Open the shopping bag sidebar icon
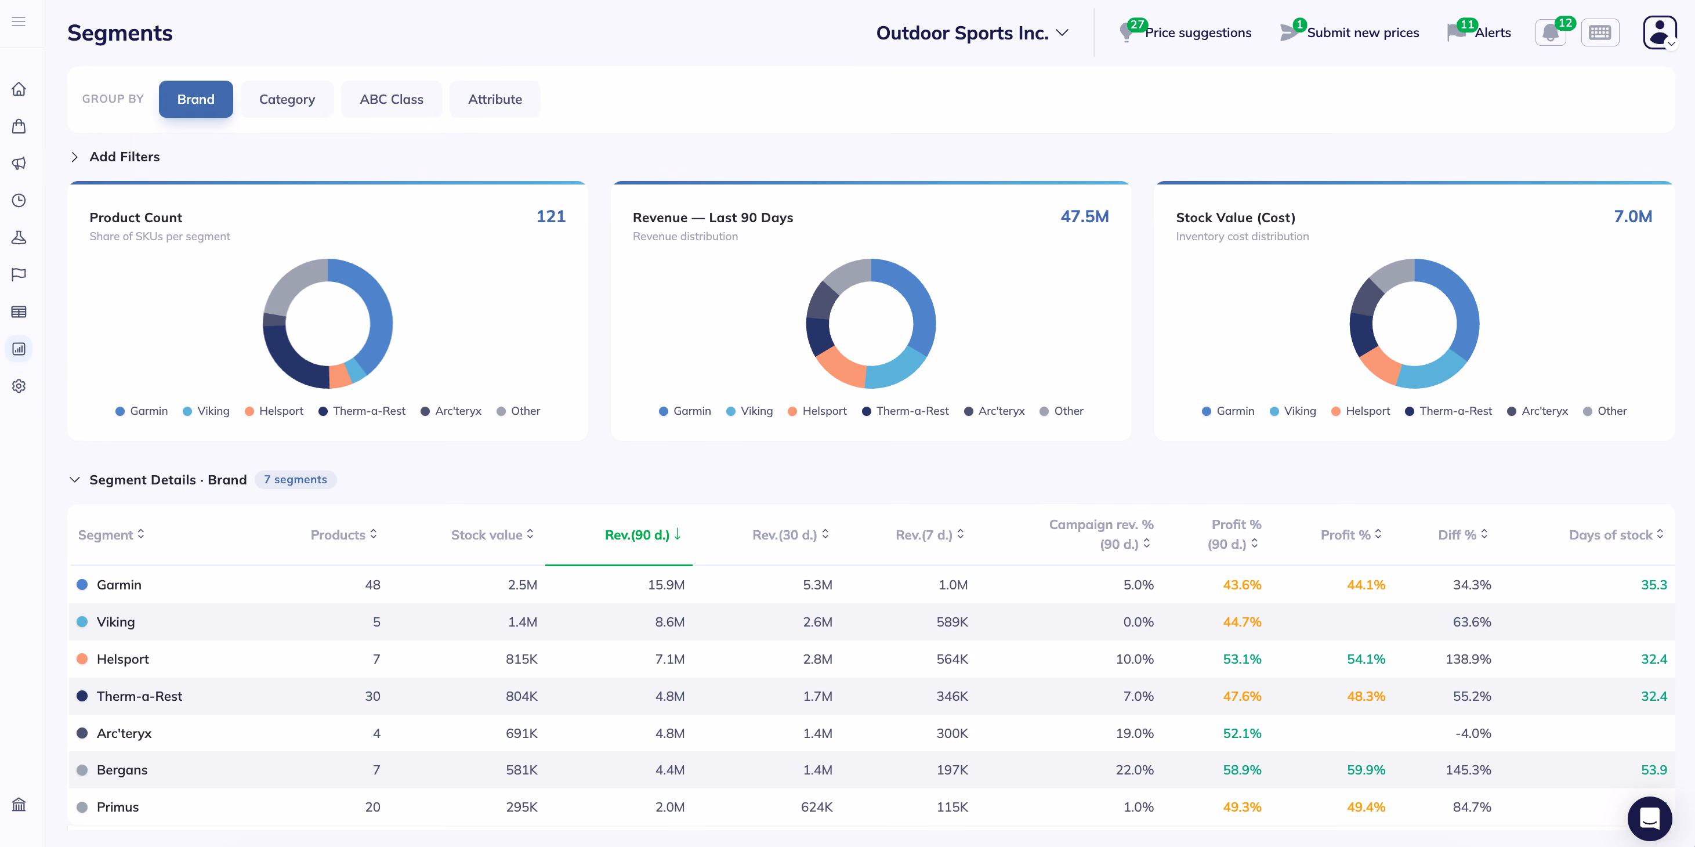 [19, 126]
